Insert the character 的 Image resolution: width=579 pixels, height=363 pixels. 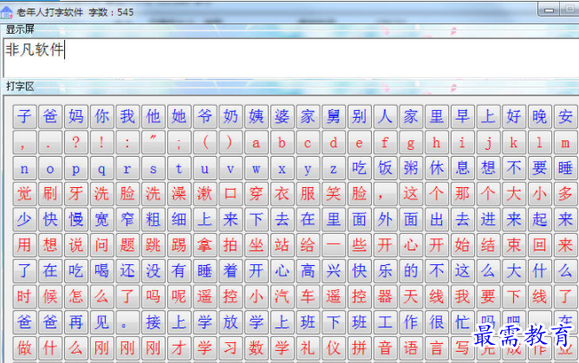(x=411, y=271)
